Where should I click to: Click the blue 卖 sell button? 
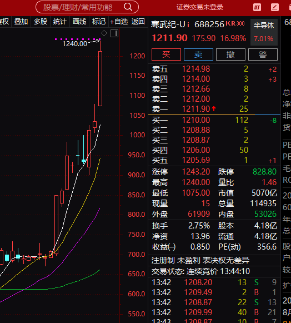click(198, 54)
